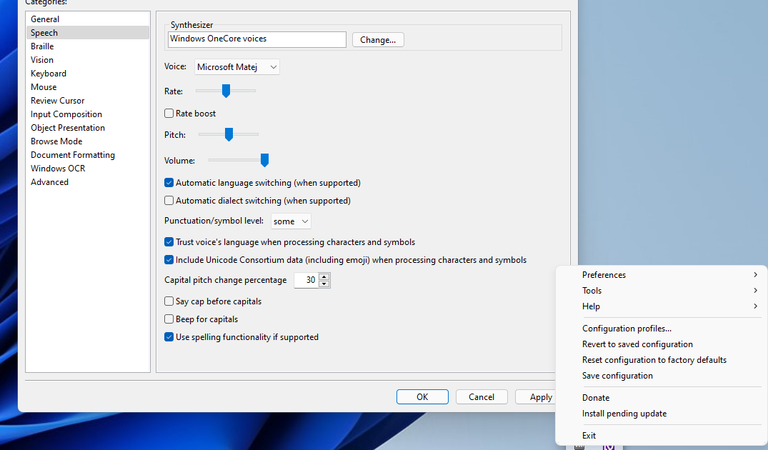Increase capital pitch change with up arrow
Image resolution: width=768 pixels, height=450 pixels.
pyautogui.click(x=324, y=277)
